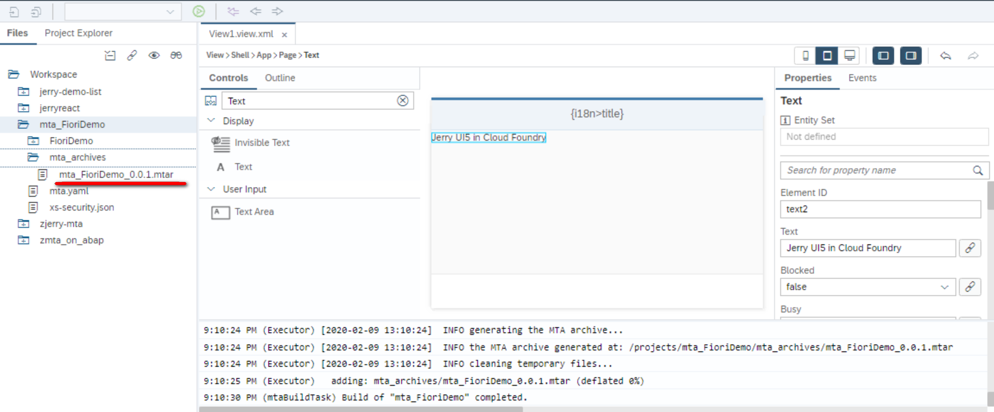Toggle the left Controls pane button
994x412 pixels.
click(x=883, y=56)
